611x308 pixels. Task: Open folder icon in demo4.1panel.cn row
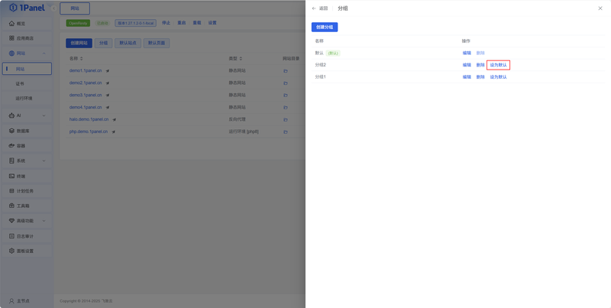[286, 107]
